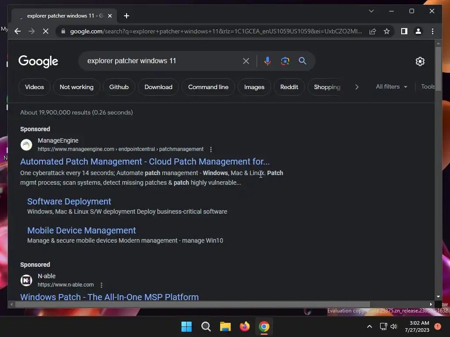Open the three-dot options for N-able ad
Screen dimensions: 450x337
coord(102,285)
